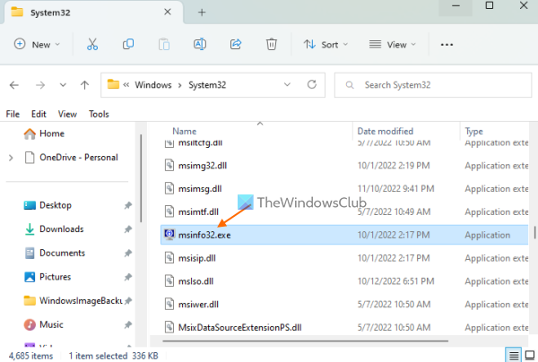The width and height of the screenshot is (538, 362).
Task: Click the horizontal scrollbar of file list
Action: pos(306,341)
